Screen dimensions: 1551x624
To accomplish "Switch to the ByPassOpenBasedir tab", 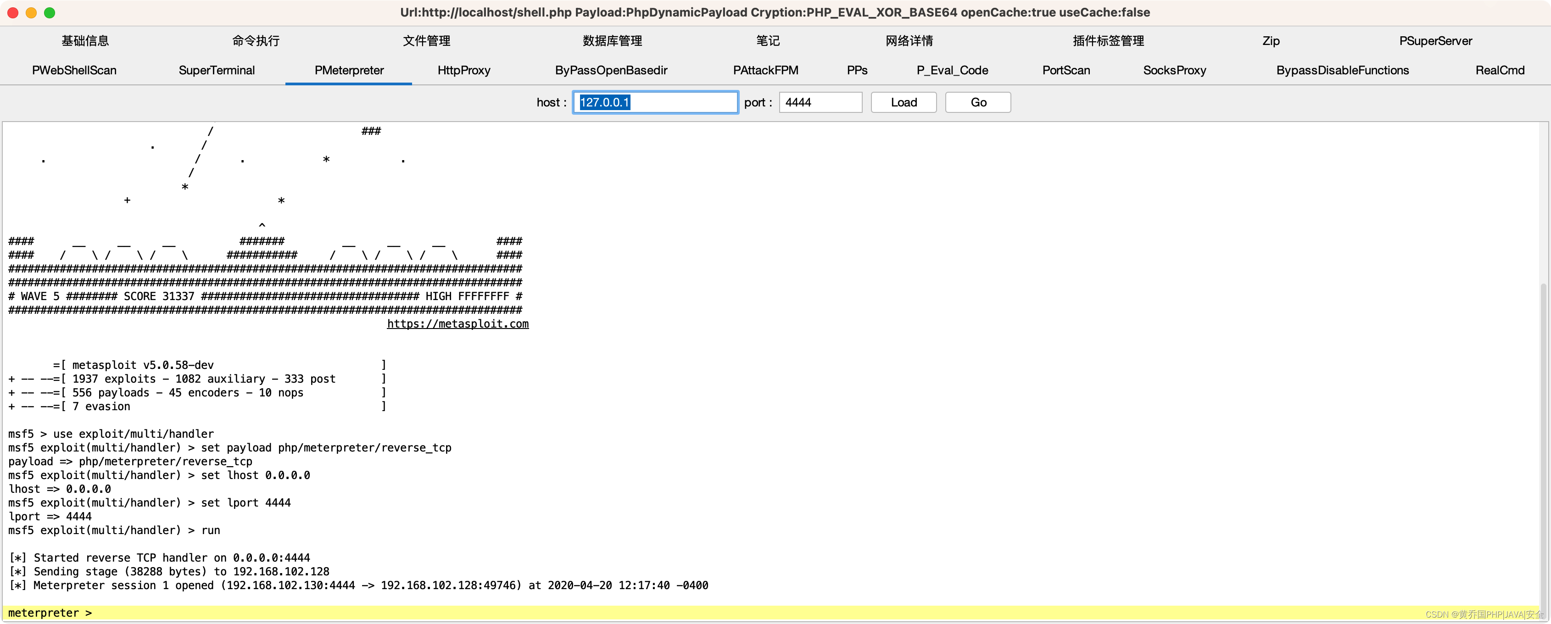I will [611, 71].
